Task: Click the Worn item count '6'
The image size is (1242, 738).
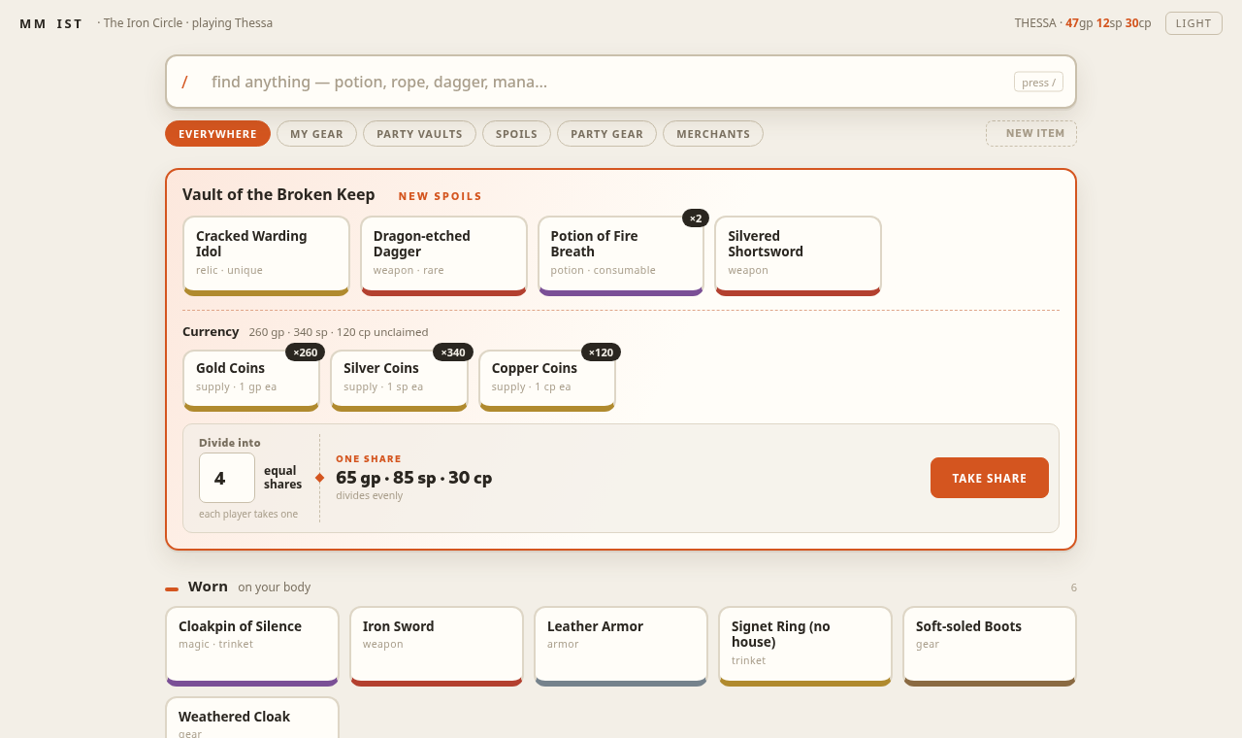Action: tap(1074, 587)
